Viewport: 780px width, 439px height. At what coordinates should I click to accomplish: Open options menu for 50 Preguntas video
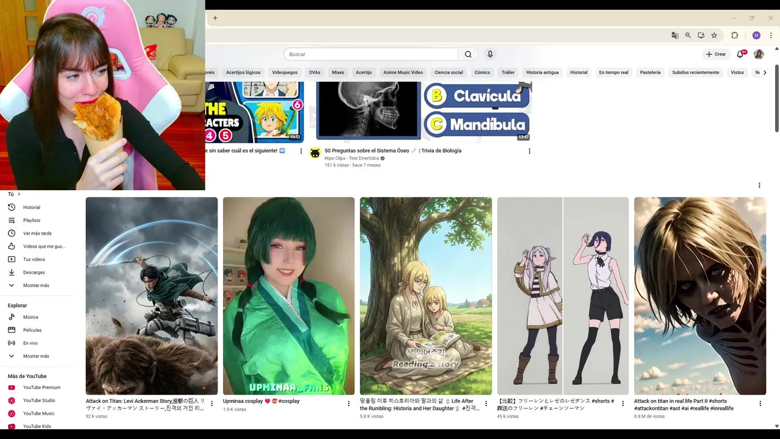pyautogui.click(x=529, y=151)
